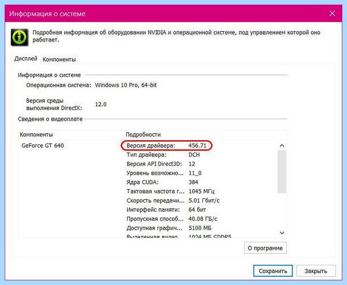The image size is (347, 285).
Task: Click the Закрыть button
Action: pyautogui.click(x=316, y=271)
